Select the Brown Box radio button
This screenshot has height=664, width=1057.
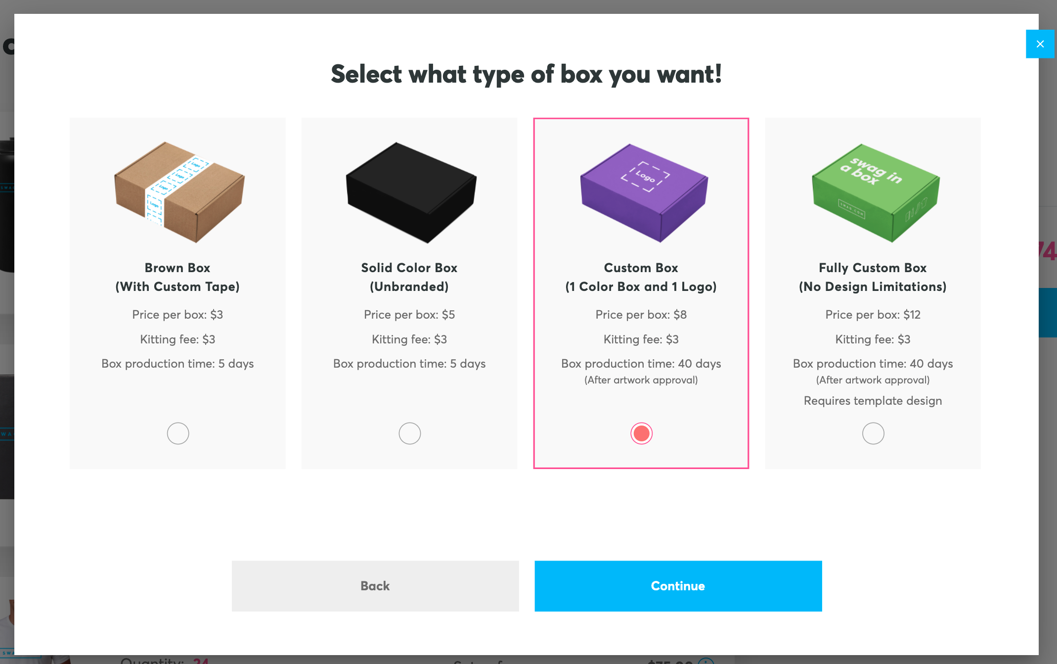tap(177, 433)
